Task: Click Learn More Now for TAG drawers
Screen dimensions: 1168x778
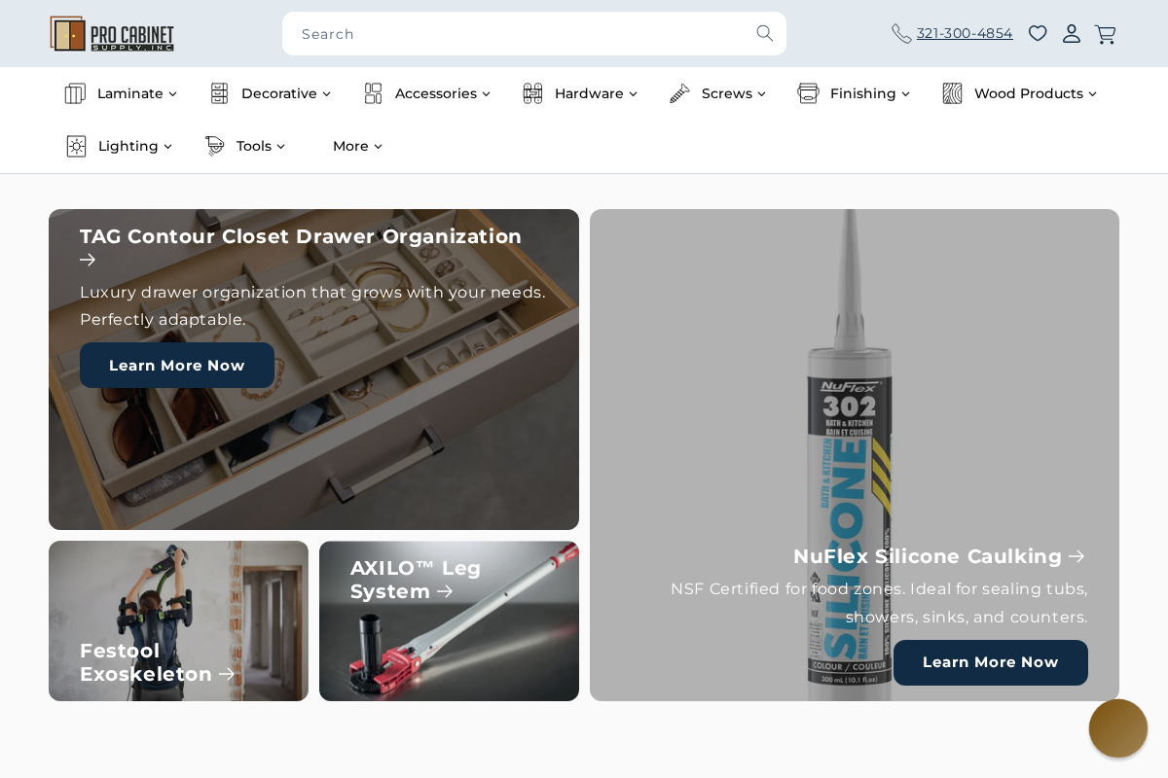Action: point(176,365)
